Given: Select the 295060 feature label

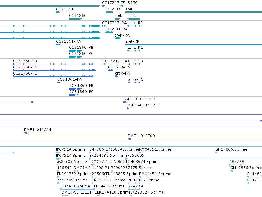Looking at the screenshot, I should 99,174.
